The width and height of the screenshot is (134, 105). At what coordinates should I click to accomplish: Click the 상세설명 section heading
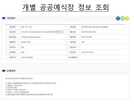(11, 71)
